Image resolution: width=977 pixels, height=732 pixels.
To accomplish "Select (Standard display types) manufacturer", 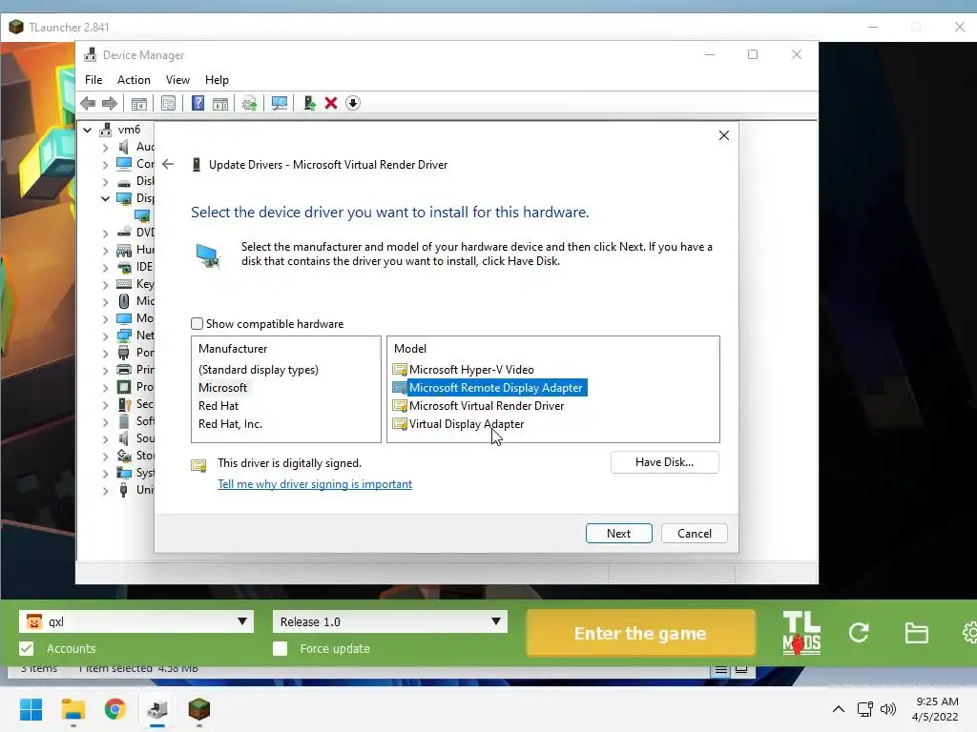I will 258,370.
